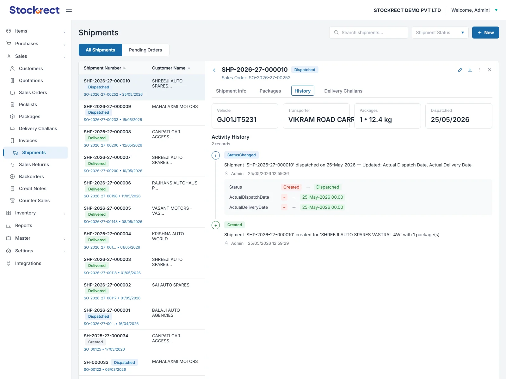Screen dimensions: 506x379
Task: Click the Credit Notes sidebar icon
Action: pyautogui.click(x=12, y=189)
